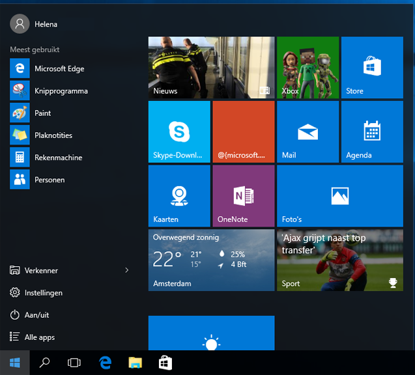
Task: Open Paint from the most used list
Action: (72, 113)
